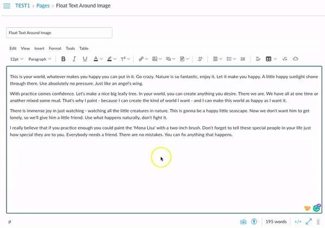Click the text align icon
Viewport: 325px width, 228px height.
(x=216, y=59)
